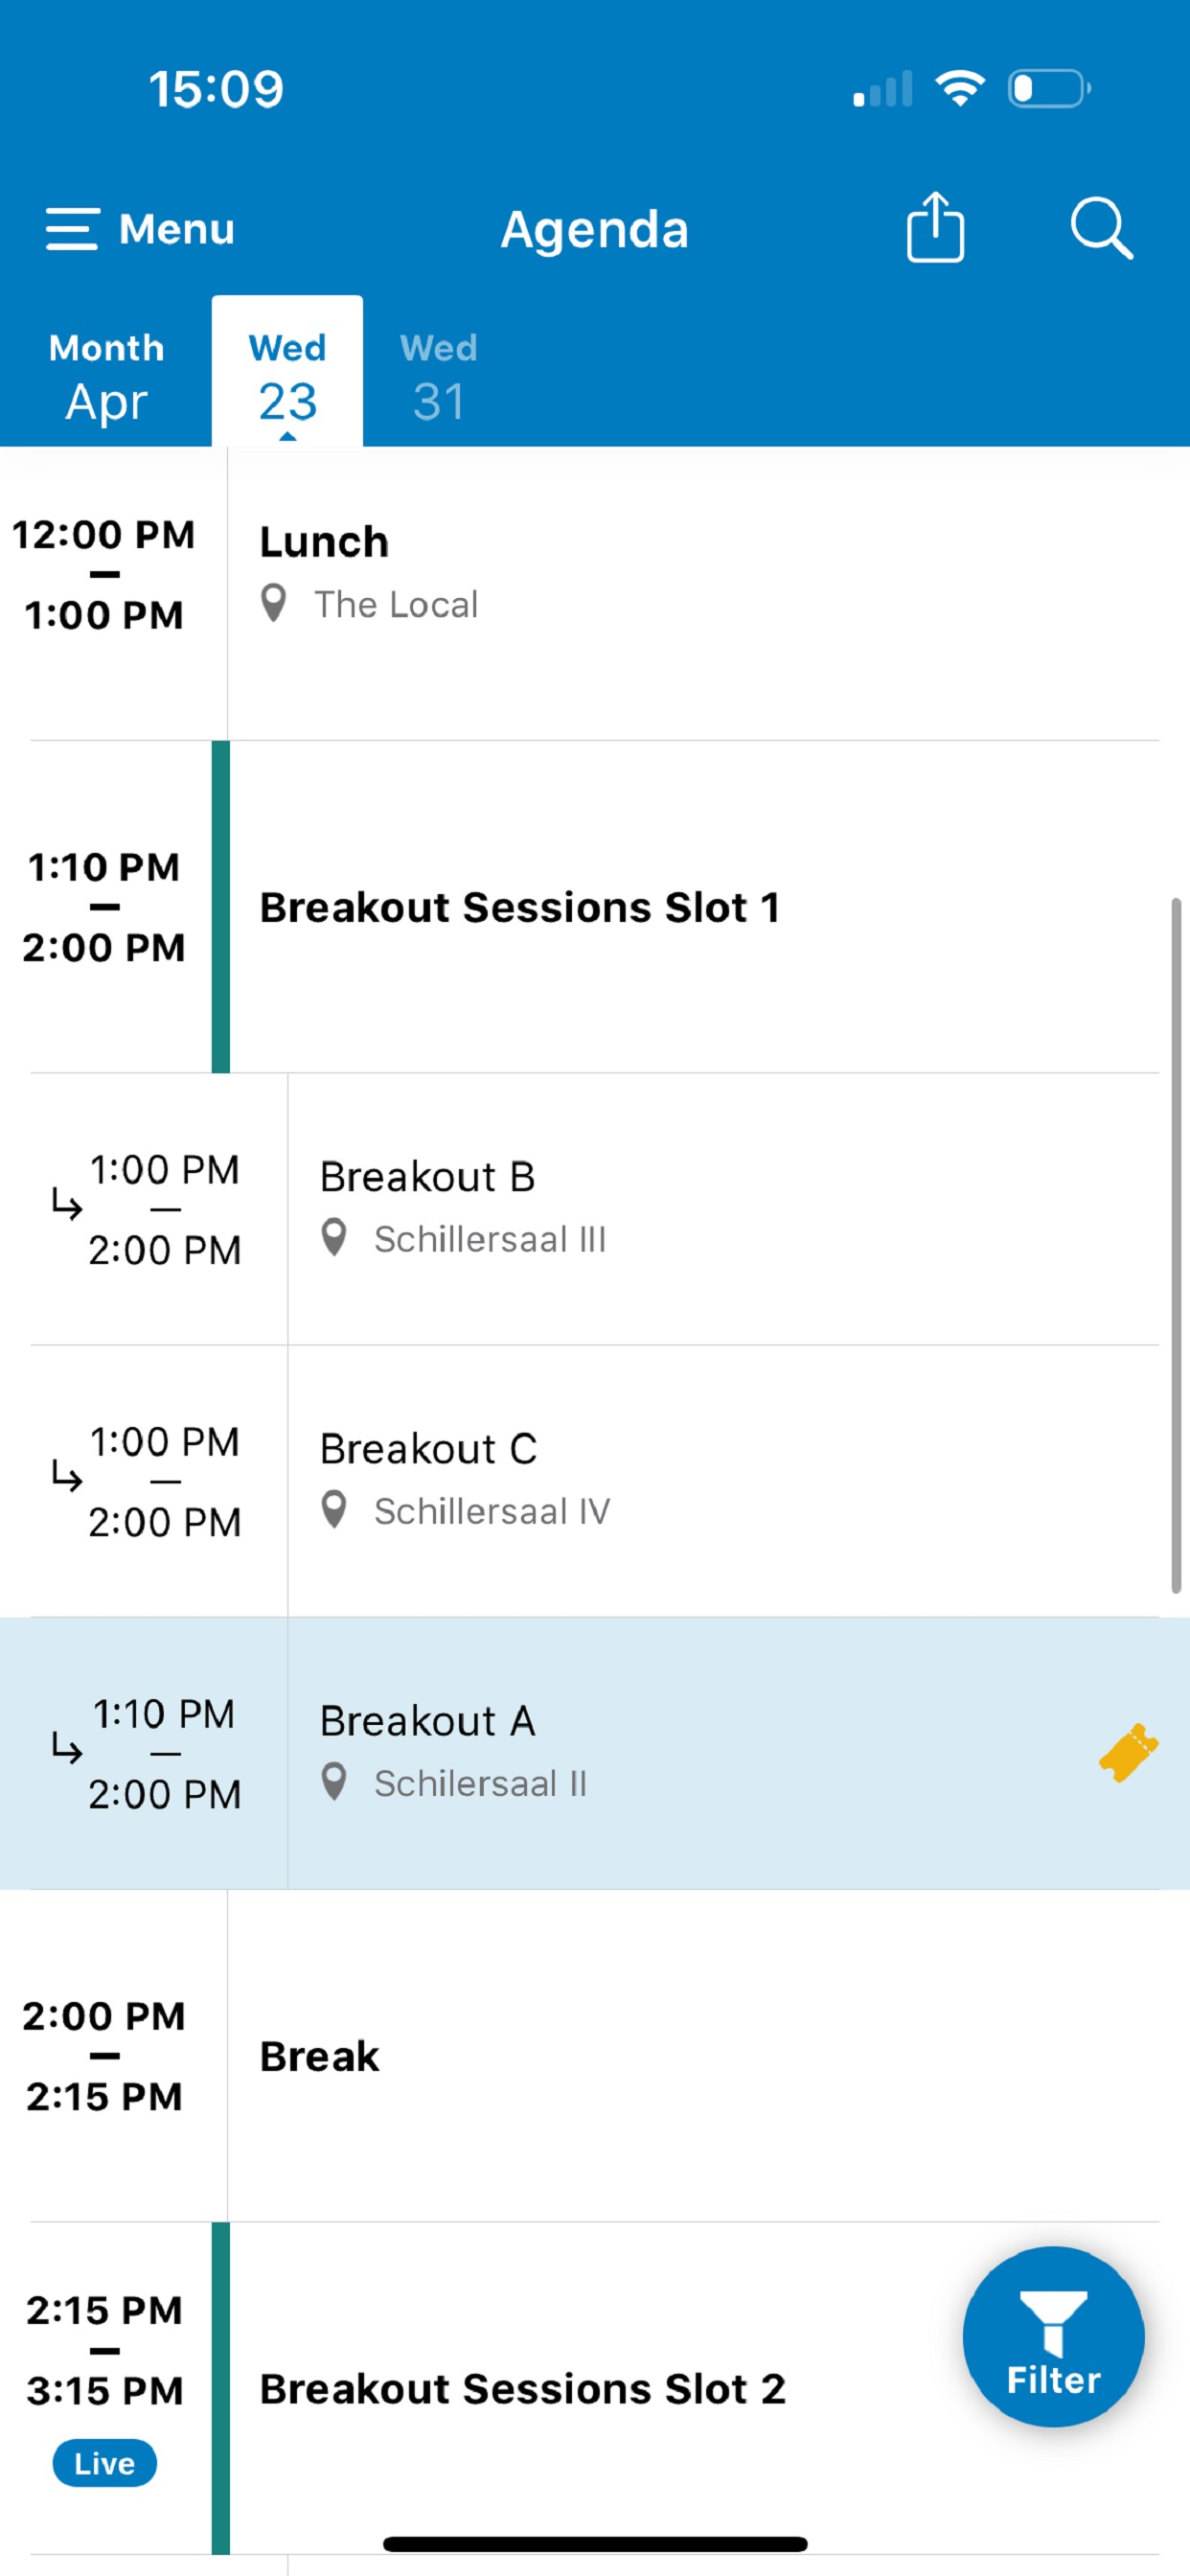Tap the location pin beside Schillersaal IV
1190x2576 pixels.
334,1510
